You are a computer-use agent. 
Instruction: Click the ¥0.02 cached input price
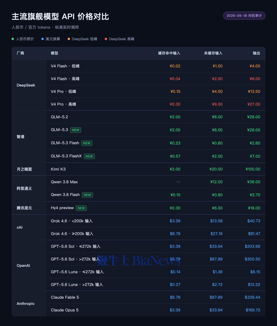[x=175, y=66]
